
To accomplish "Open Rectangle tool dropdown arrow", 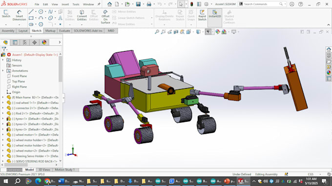I will (x=36, y=18).
